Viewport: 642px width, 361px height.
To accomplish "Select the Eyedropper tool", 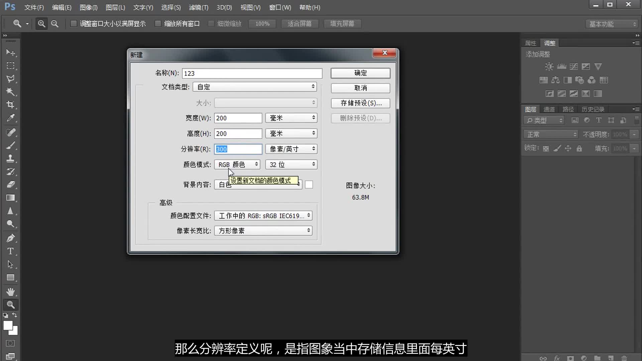I will coord(10,118).
